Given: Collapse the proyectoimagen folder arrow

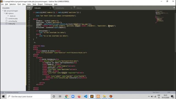Looking at the screenshot, I should (x=3, y=11).
